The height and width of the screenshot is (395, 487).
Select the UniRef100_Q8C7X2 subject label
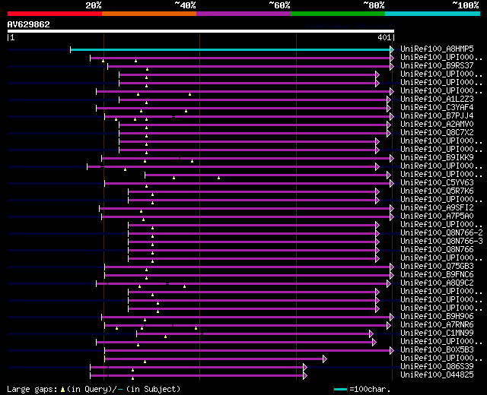(x=437, y=132)
